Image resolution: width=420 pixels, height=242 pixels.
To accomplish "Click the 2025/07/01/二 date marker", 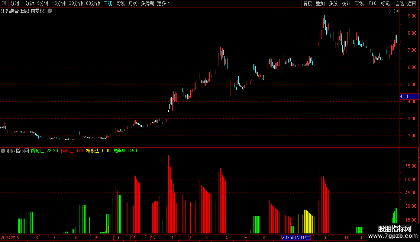I will [296, 238].
